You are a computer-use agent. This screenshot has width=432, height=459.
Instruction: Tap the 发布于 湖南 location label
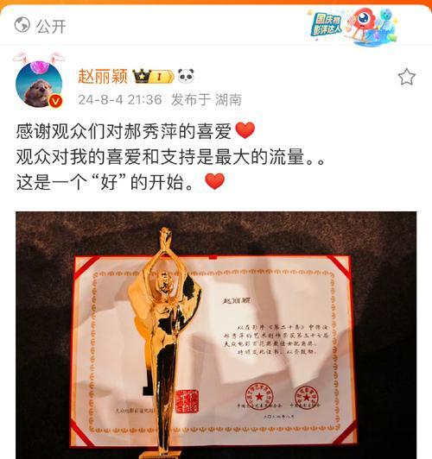[206, 100]
